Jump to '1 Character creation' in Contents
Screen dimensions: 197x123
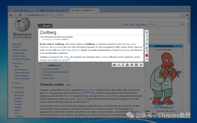coord(50,69)
